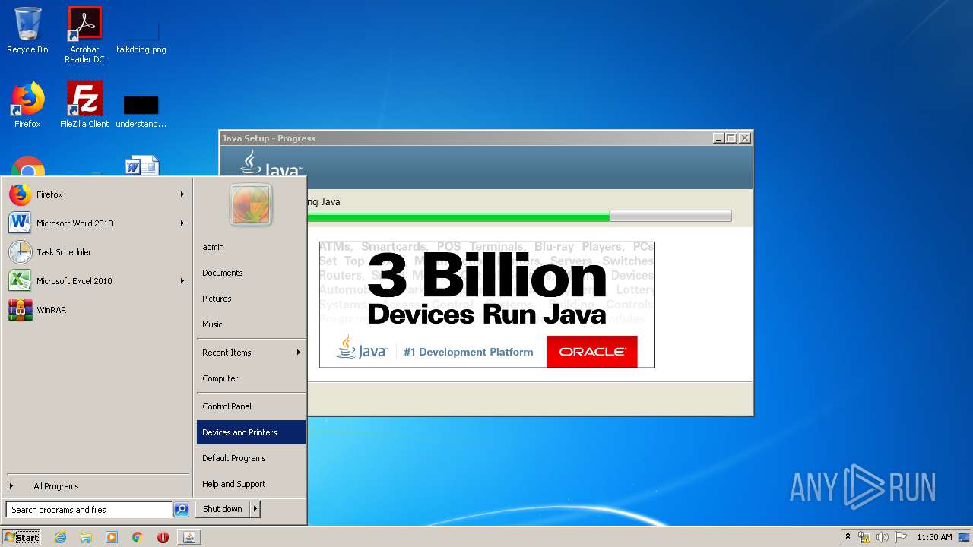Open Windows Explorer from the taskbar
Image resolution: width=973 pixels, height=547 pixels.
pos(86,537)
